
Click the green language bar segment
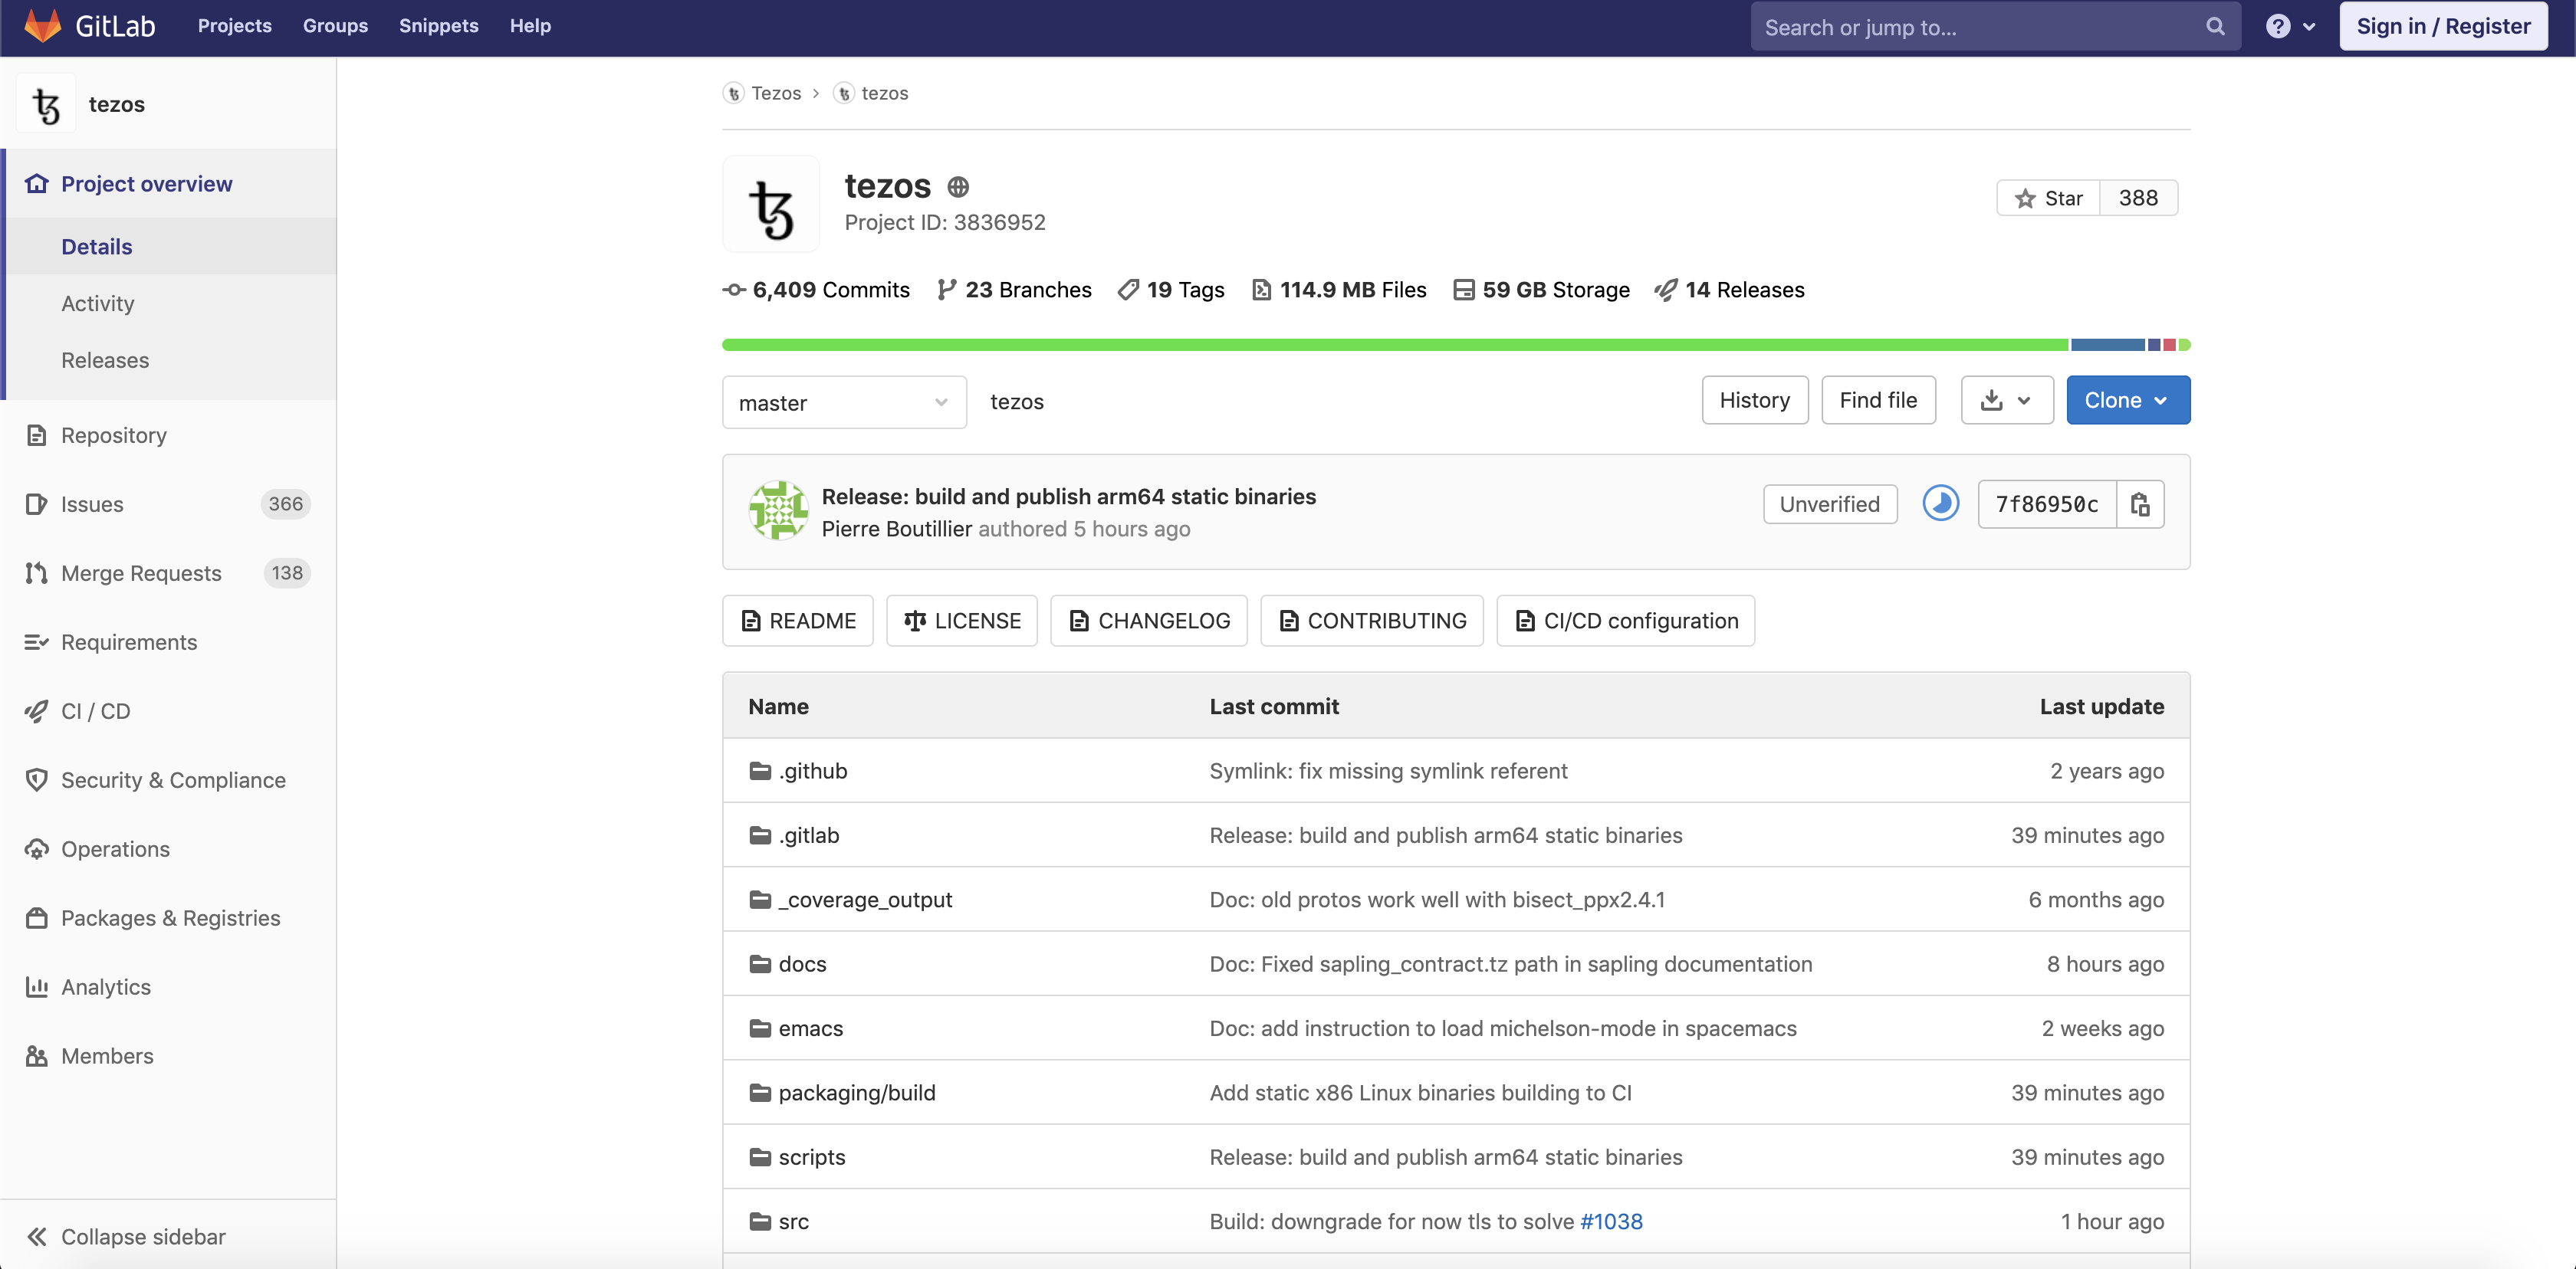(x=1394, y=345)
